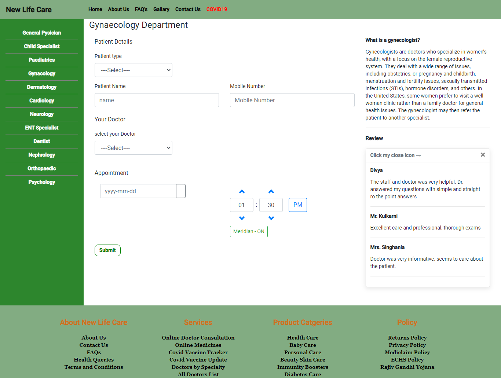
Task: Click the New Life Care logo text
Action: coord(29,10)
